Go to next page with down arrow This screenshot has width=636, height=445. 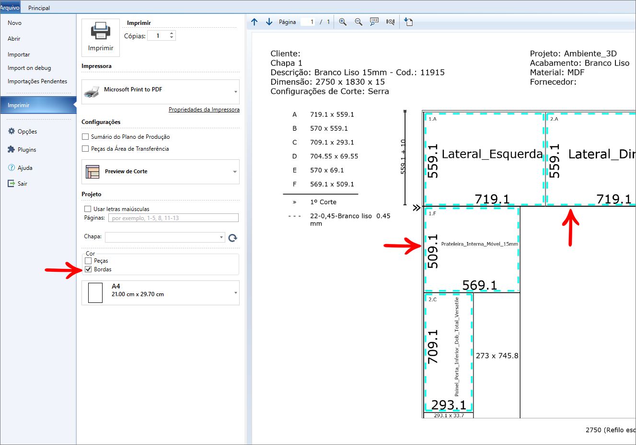point(269,22)
